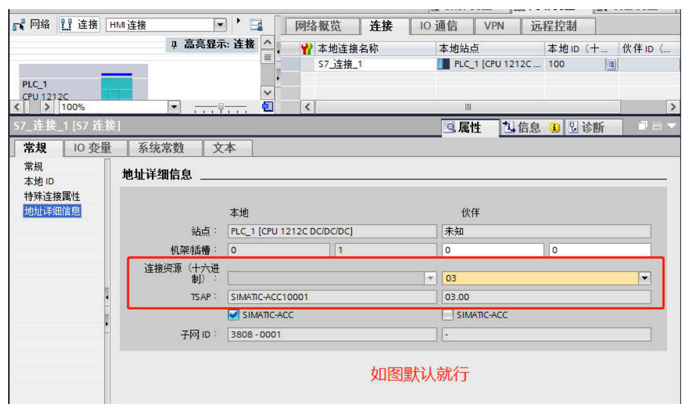Click the yellow info indicator icon
The width and height of the screenshot is (687, 410).
(x=554, y=128)
